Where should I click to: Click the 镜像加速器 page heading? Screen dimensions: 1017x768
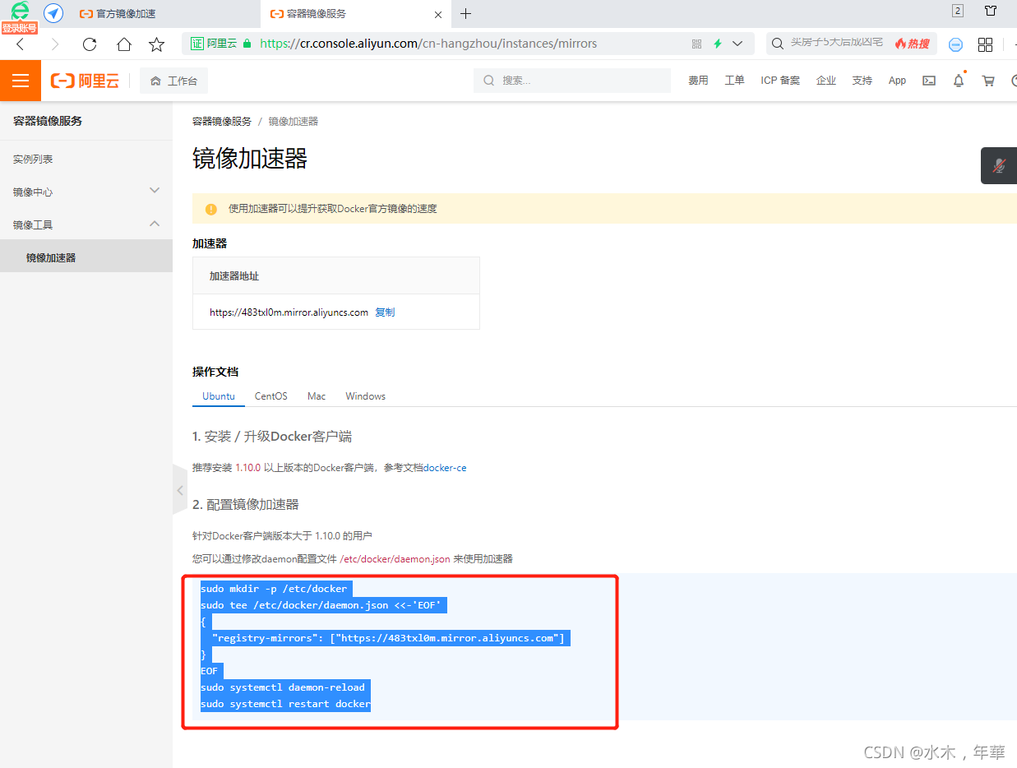click(250, 159)
